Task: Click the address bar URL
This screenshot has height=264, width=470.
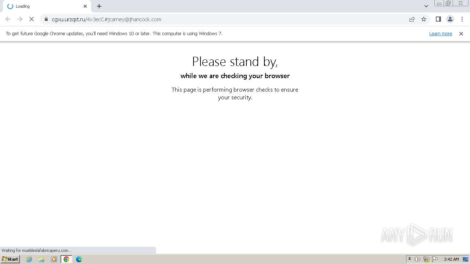Action: point(106,19)
